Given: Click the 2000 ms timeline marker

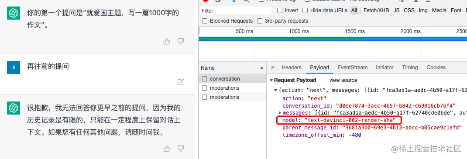Looking at the screenshot, I should click(x=410, y=31).
